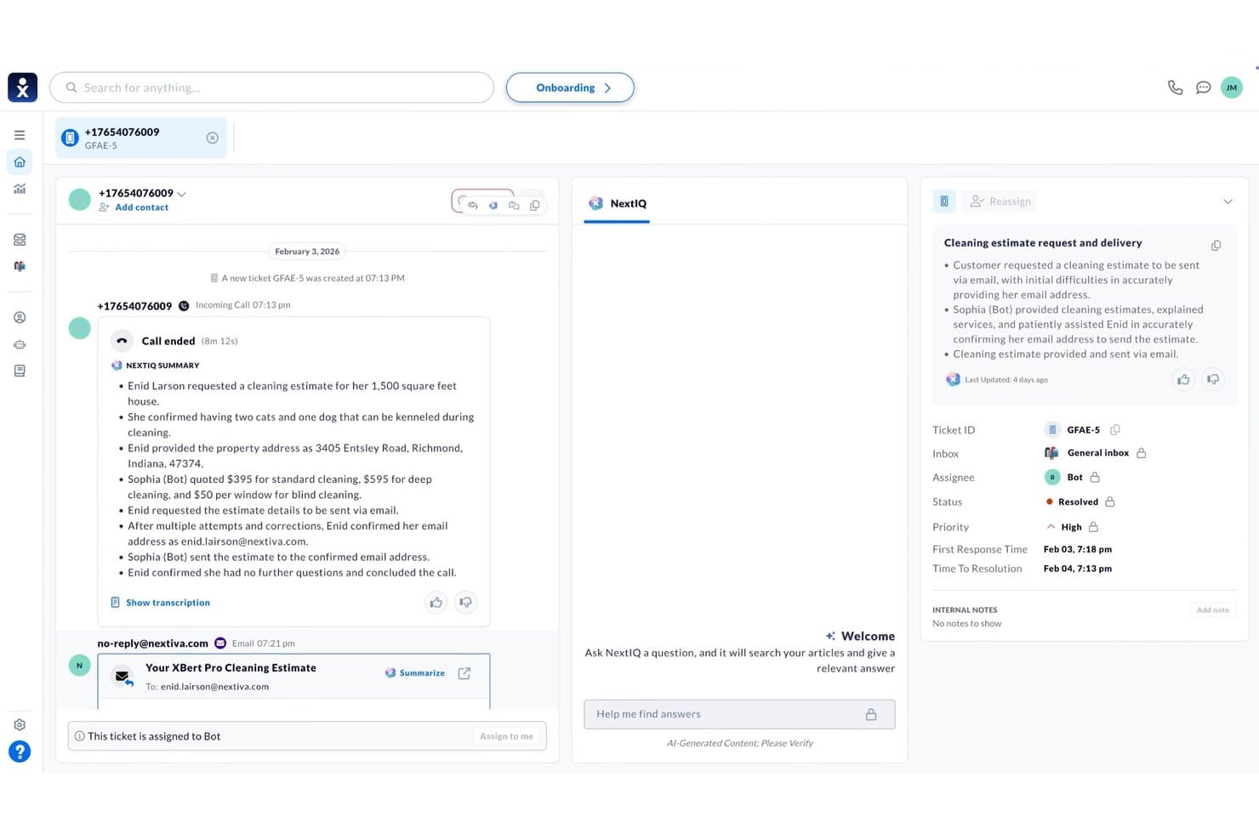Click the comments icon in the conversation header toolbar
The width and height of the screenshot is (1259, 839).
point(514,205)
